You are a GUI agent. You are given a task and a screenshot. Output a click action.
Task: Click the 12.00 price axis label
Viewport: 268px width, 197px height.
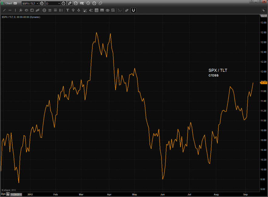coord(263,72)
